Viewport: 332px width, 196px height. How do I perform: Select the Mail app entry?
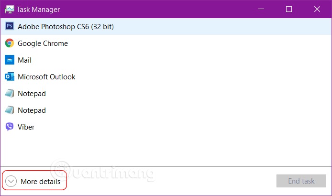[166, 60]
